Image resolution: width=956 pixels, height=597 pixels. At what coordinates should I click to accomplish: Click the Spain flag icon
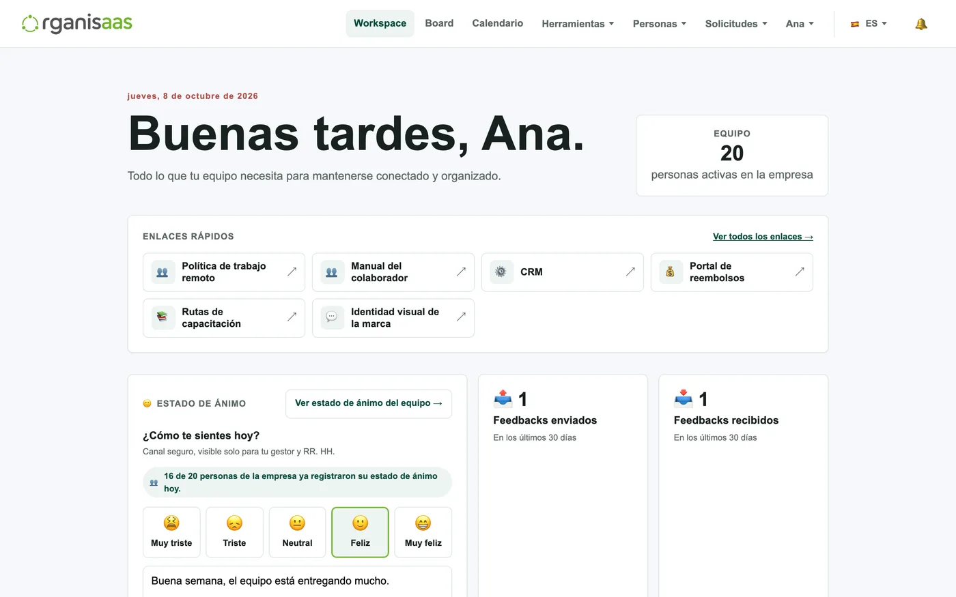coord(854,24)
